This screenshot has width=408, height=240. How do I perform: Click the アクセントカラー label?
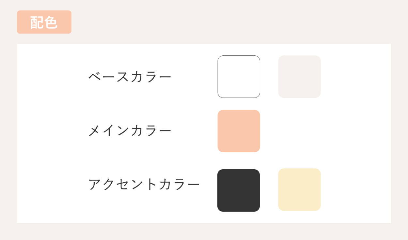pyautogui.click(x=144, y=185)
